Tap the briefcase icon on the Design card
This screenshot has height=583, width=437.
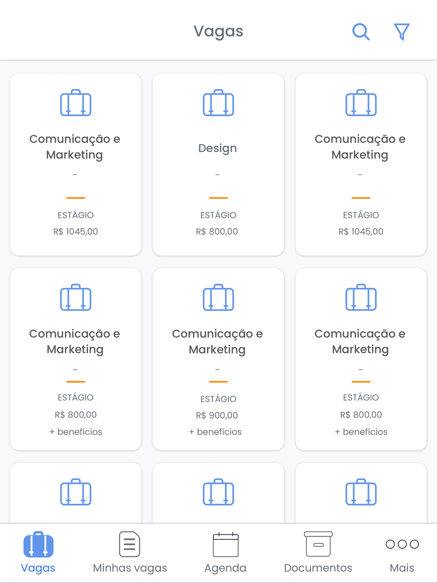pos(218,103)
